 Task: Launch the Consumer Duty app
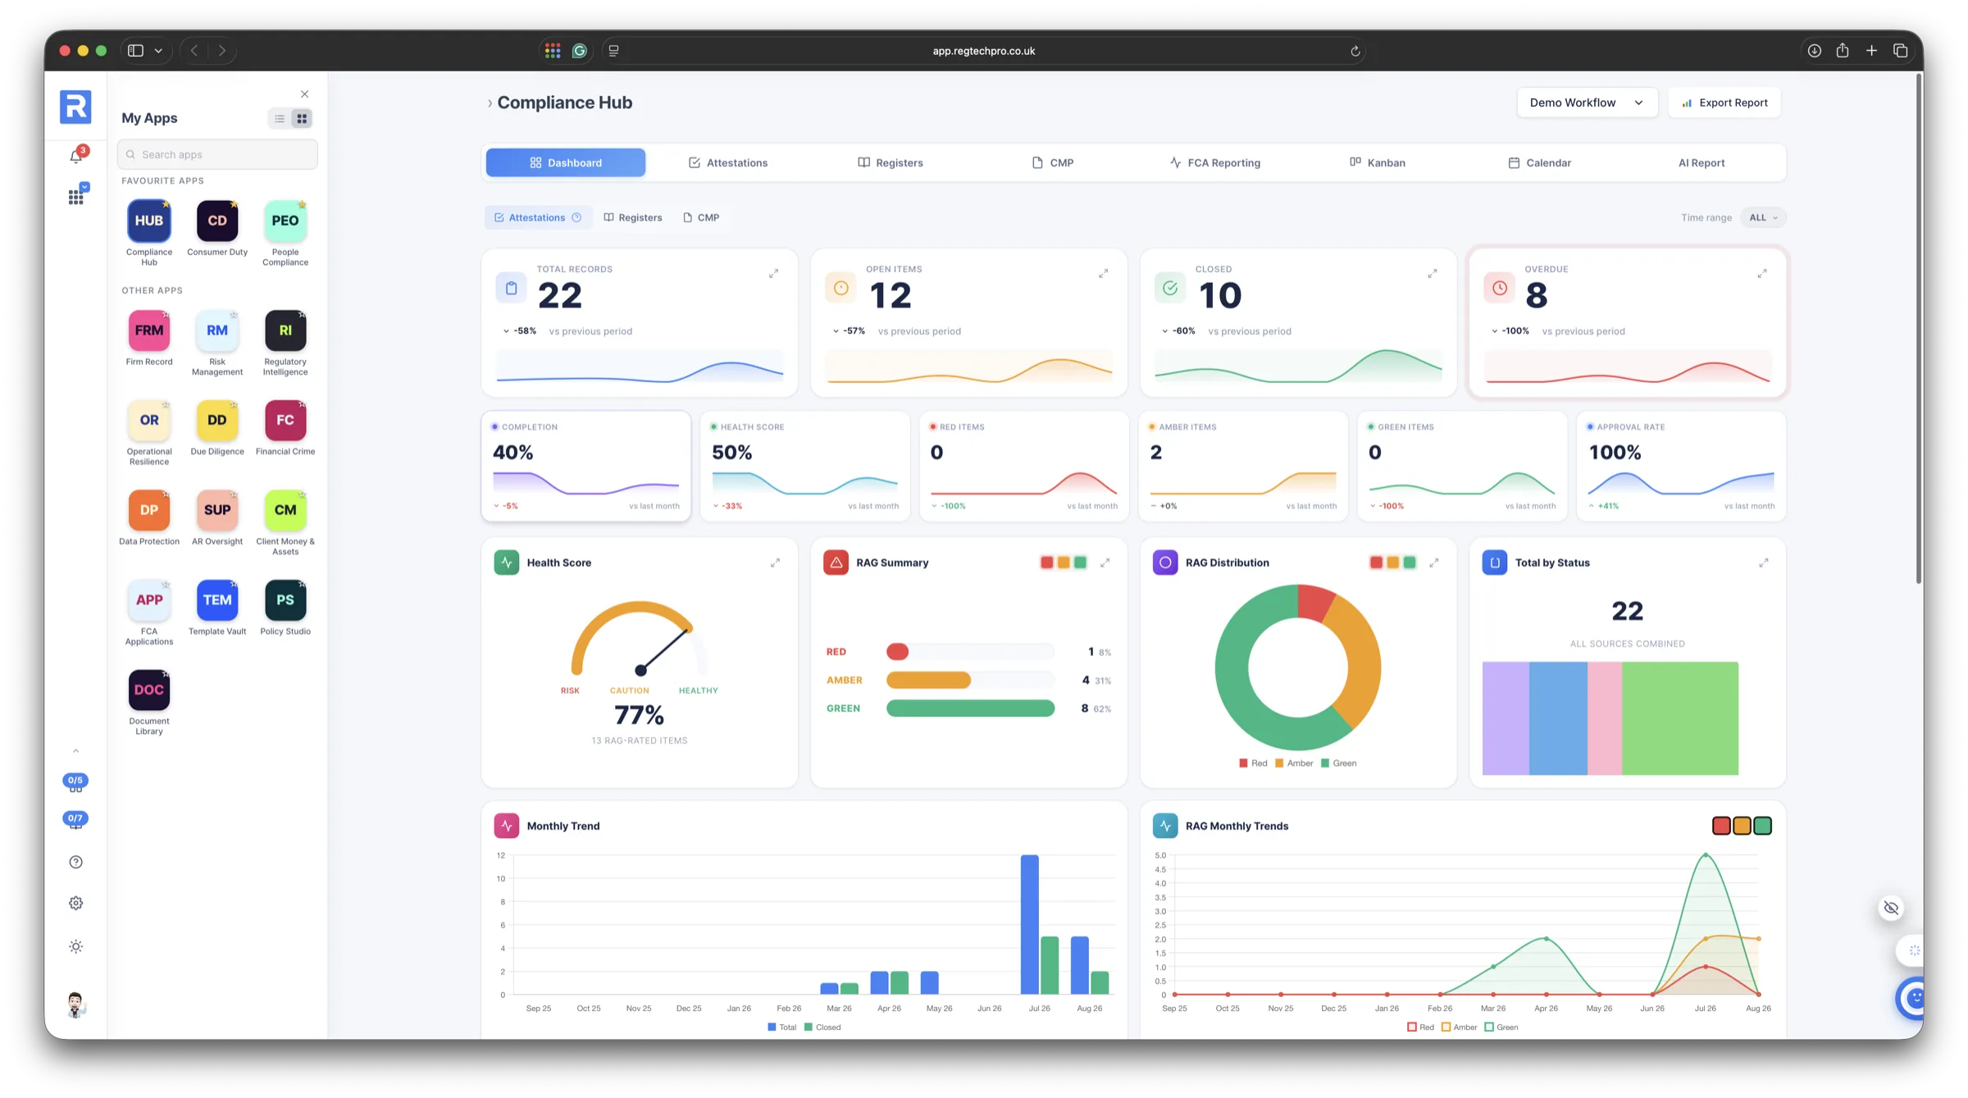point(217,221)
